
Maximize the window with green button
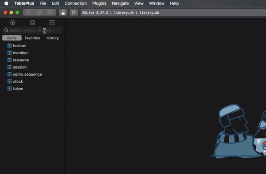pyautogui.click(x=17, y=12)
